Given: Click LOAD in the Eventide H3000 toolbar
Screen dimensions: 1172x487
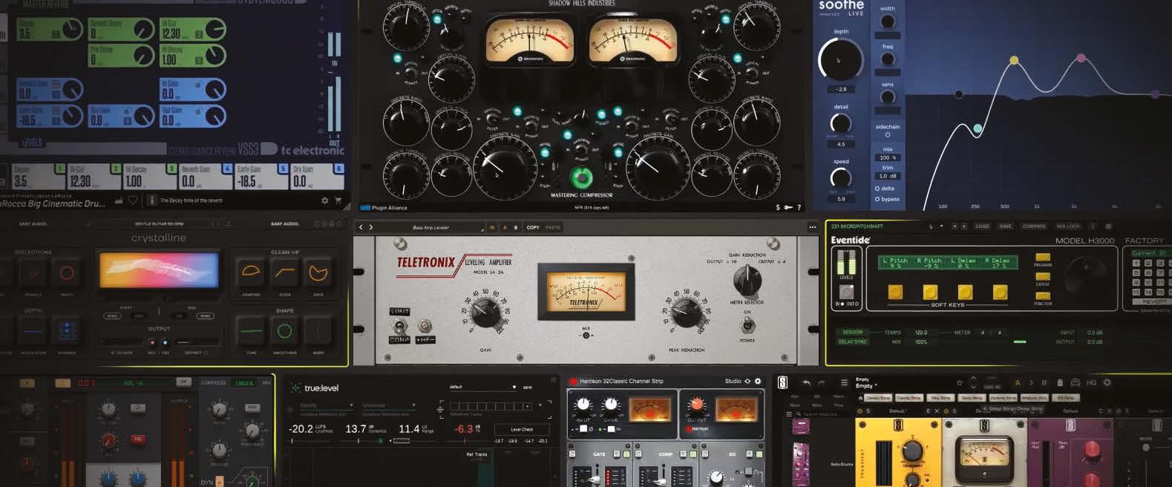Looking at the screenshot, I should click(982, 226).
